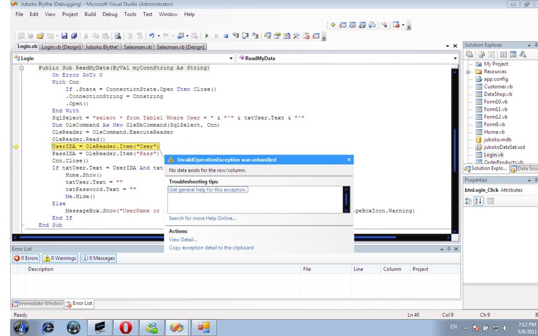Toggle the 0 Errors filter button
This screenshot has height=336, width=538.
click(x=26, y=258)
